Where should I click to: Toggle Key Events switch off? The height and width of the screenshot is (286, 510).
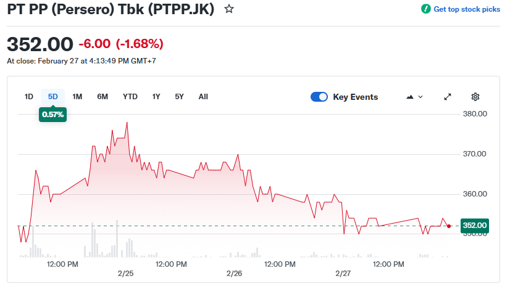pos(319,97)
